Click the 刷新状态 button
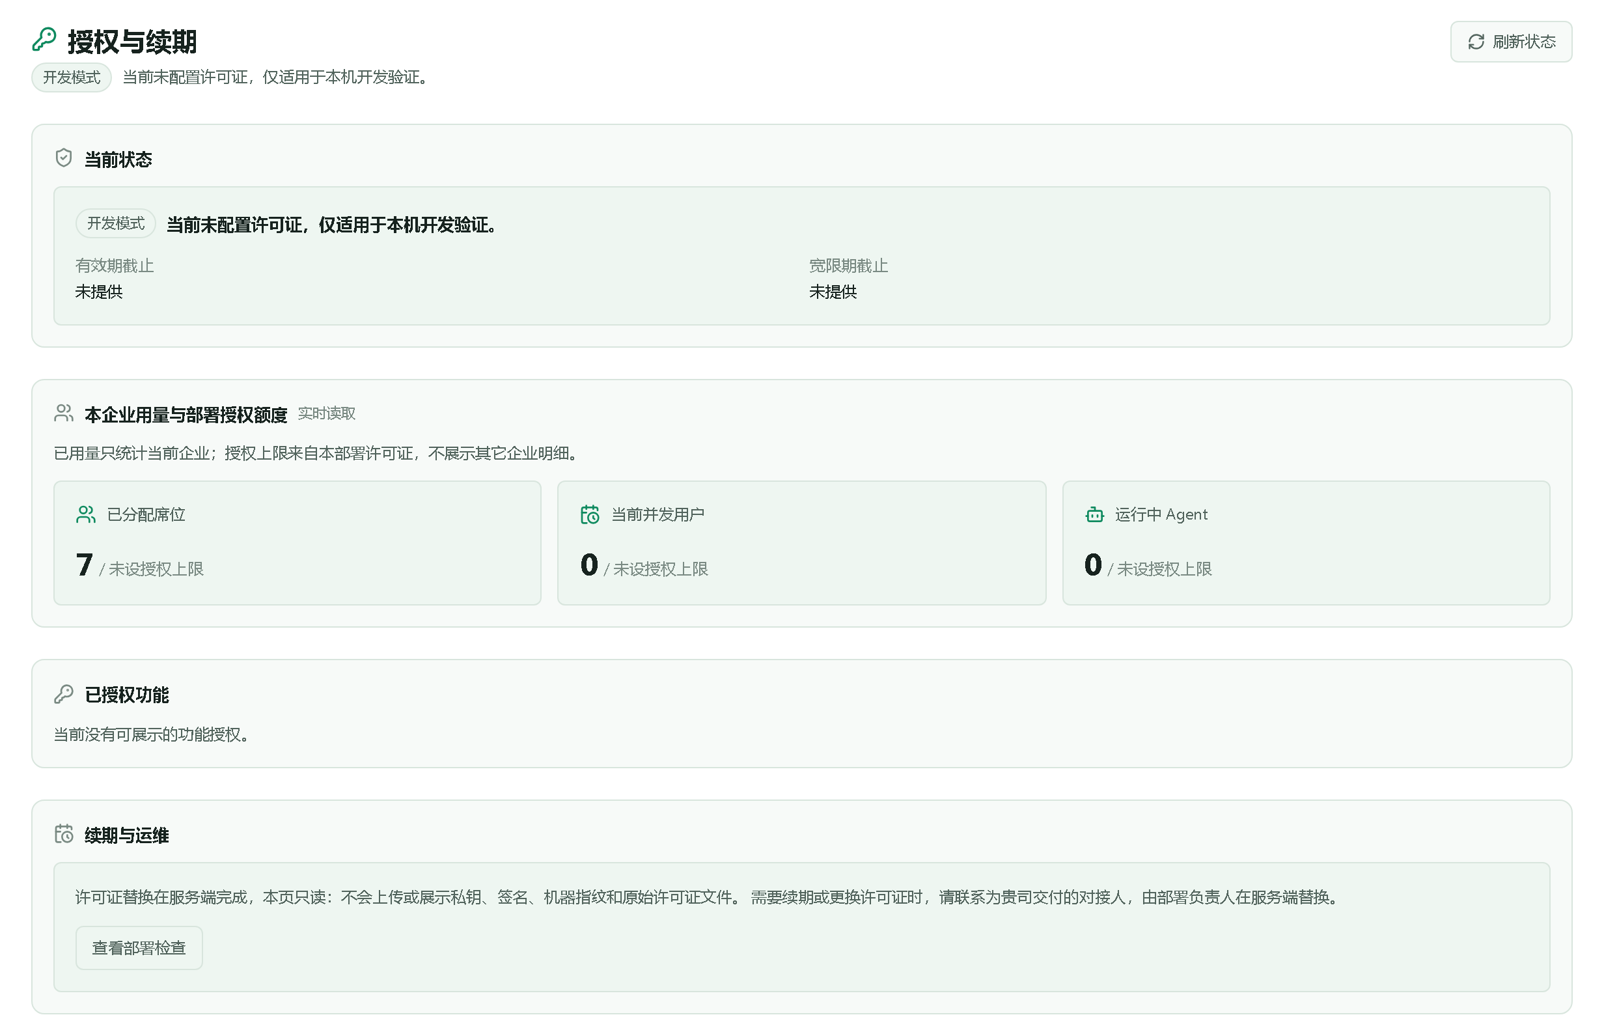 (1510, 42)
